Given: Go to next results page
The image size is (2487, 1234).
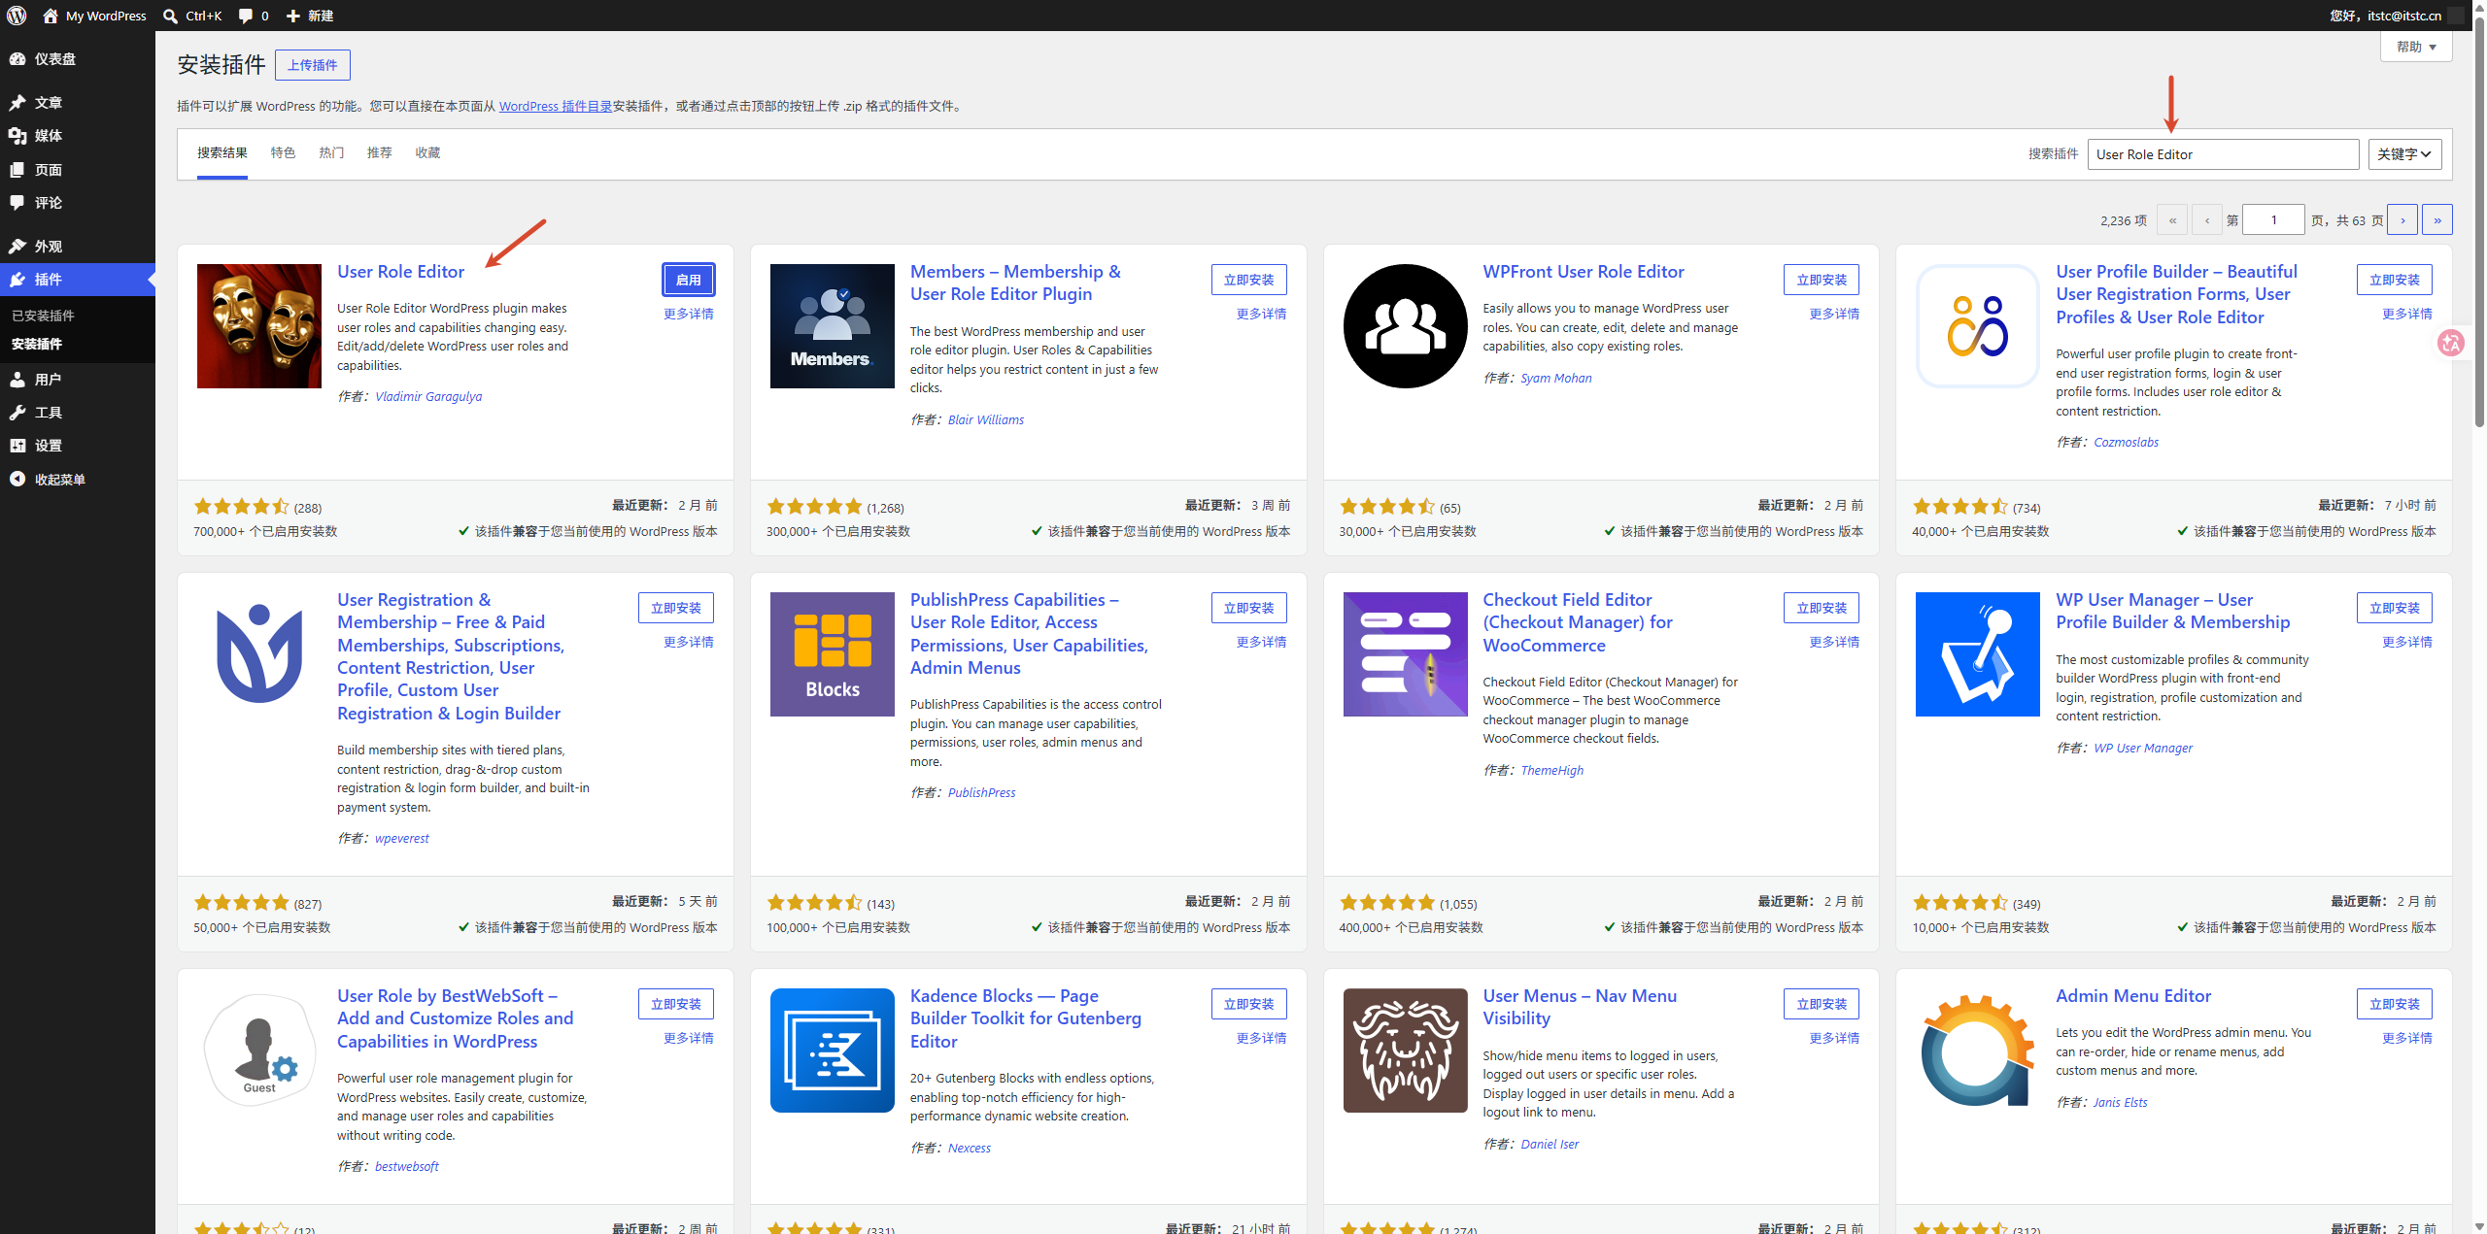Looking at the screenshot, I should [x=2402, y=220].
